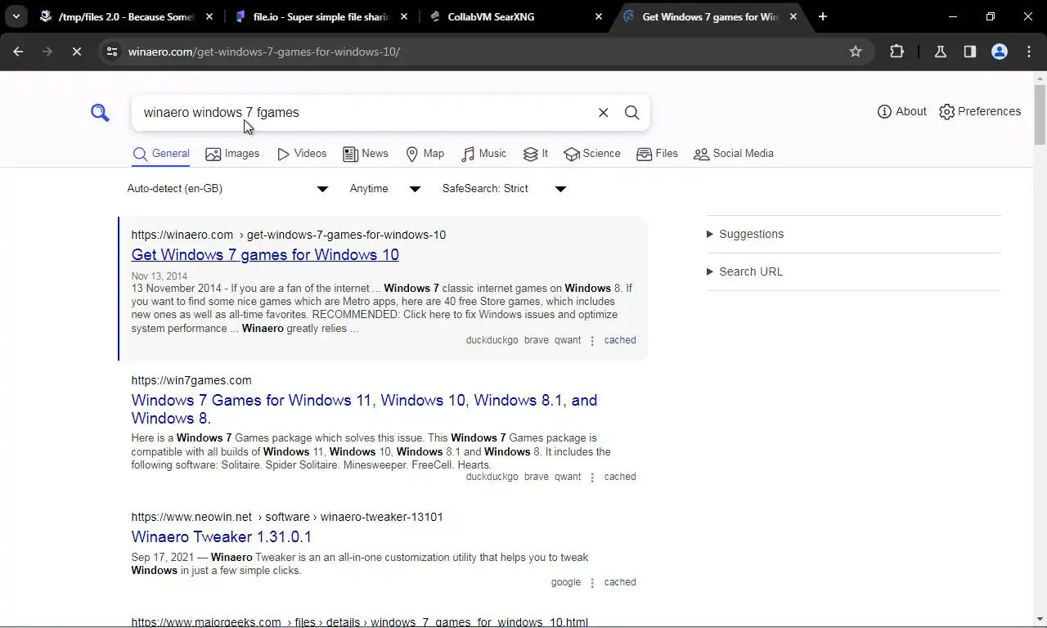Bookmark this page with the star

[x=856, y=52]
